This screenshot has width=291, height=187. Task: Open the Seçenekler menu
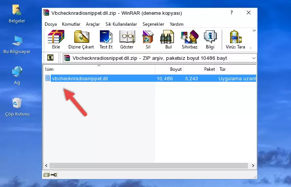point(153,24)
